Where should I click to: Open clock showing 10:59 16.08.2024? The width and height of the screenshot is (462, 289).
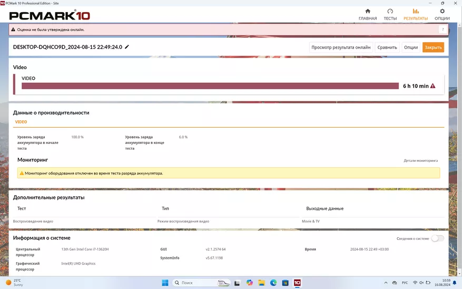pos(443,283)
